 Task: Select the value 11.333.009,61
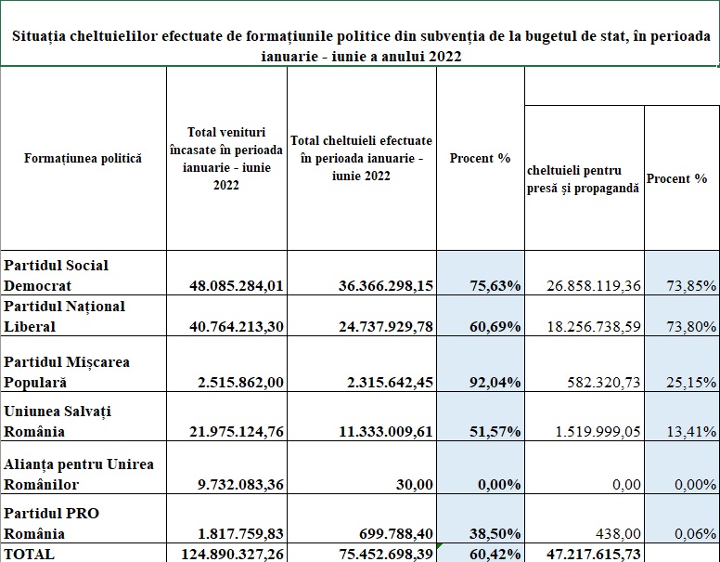coord(362,417)
